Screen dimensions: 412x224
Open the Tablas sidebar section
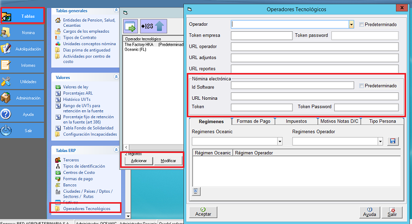coord(22,15)
